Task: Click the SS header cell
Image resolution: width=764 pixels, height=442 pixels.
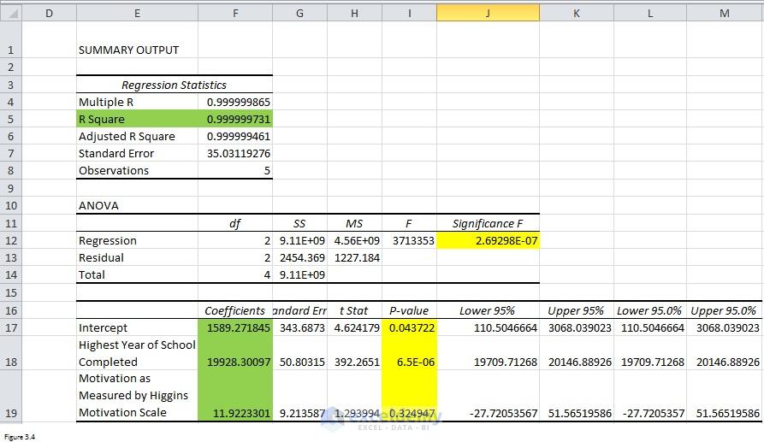Action: pyautogui.click(x=299, y=223)
